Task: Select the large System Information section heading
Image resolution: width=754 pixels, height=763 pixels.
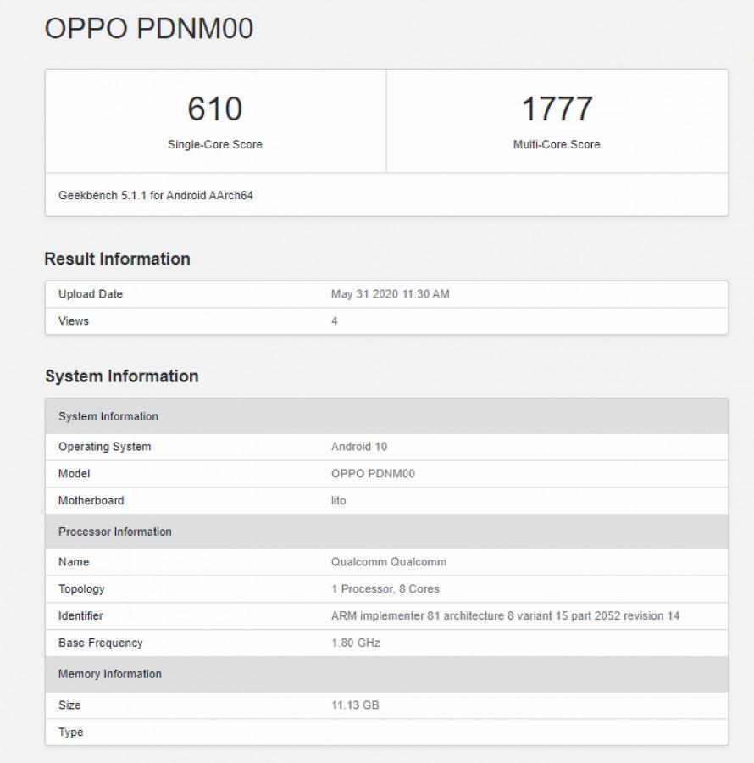Action: 122,376
